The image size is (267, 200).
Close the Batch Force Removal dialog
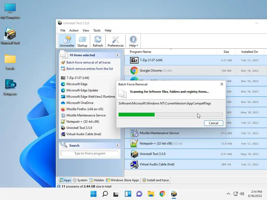click(x=222, y=84)
